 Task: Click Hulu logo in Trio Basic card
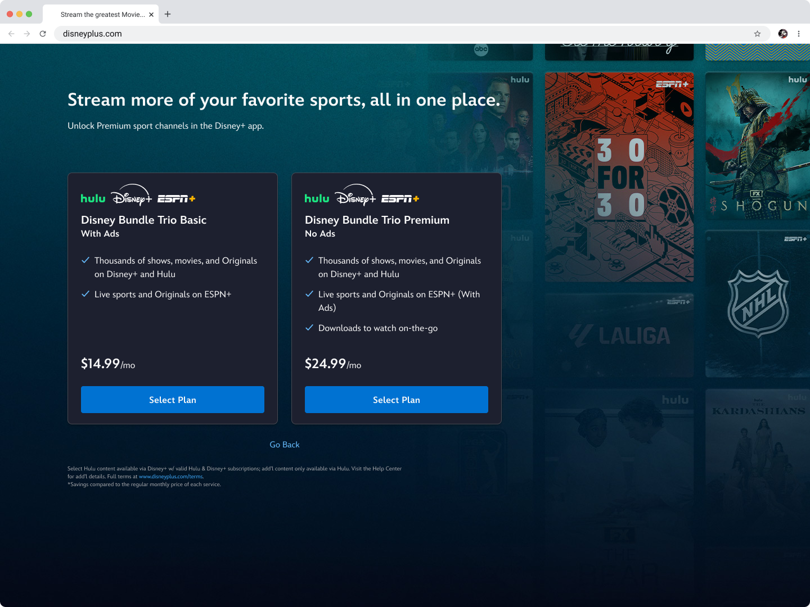93,198
